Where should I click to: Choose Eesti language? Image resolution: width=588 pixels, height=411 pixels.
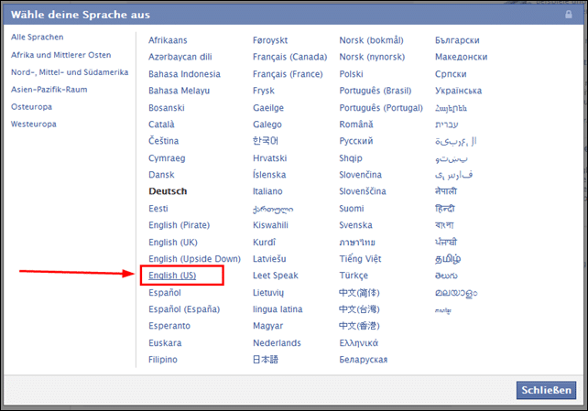pos(158,209)
